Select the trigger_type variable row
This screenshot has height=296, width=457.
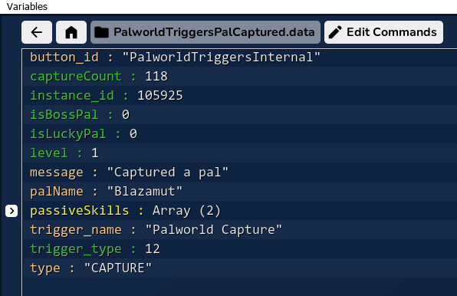click(x=239, y=249)
